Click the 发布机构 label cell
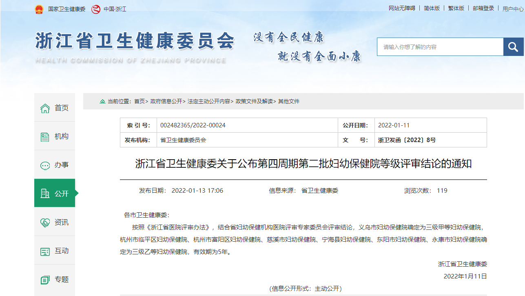The height and width of the screenshot is (296, 525). [x=138, y=140]
